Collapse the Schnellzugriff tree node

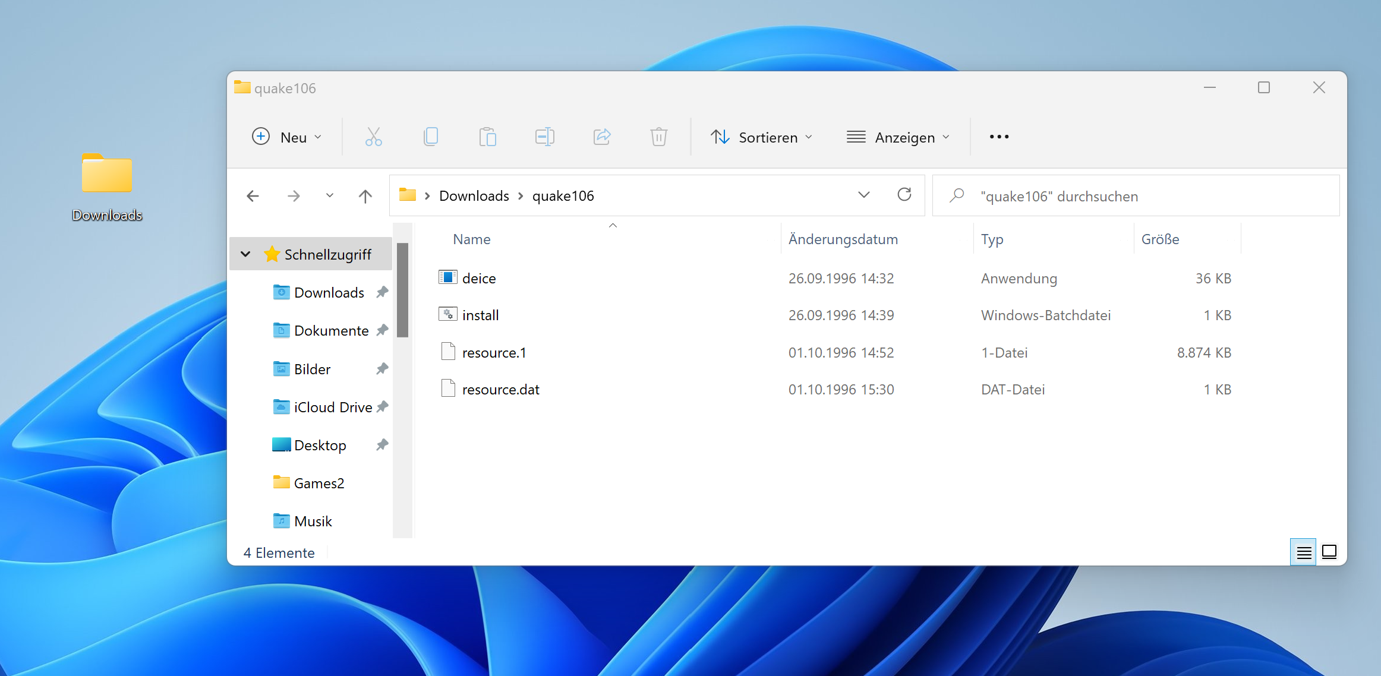pyautogui.click(x=245, y=254)
